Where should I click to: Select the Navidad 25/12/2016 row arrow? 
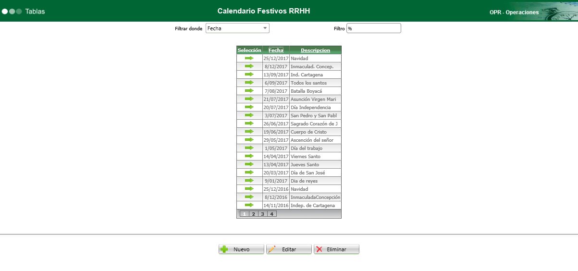pyautogui.click(x=249, y=189)
